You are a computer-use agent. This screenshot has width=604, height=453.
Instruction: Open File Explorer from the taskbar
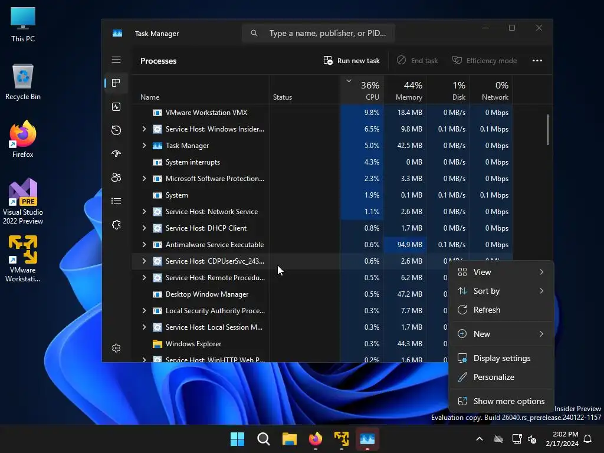(x=289, y=439)
